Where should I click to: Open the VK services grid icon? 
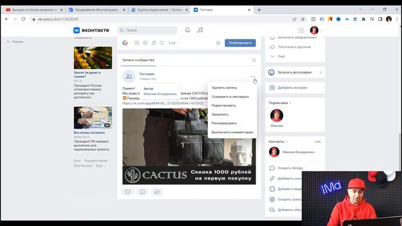pyautogui.click(x=301, y=31)
